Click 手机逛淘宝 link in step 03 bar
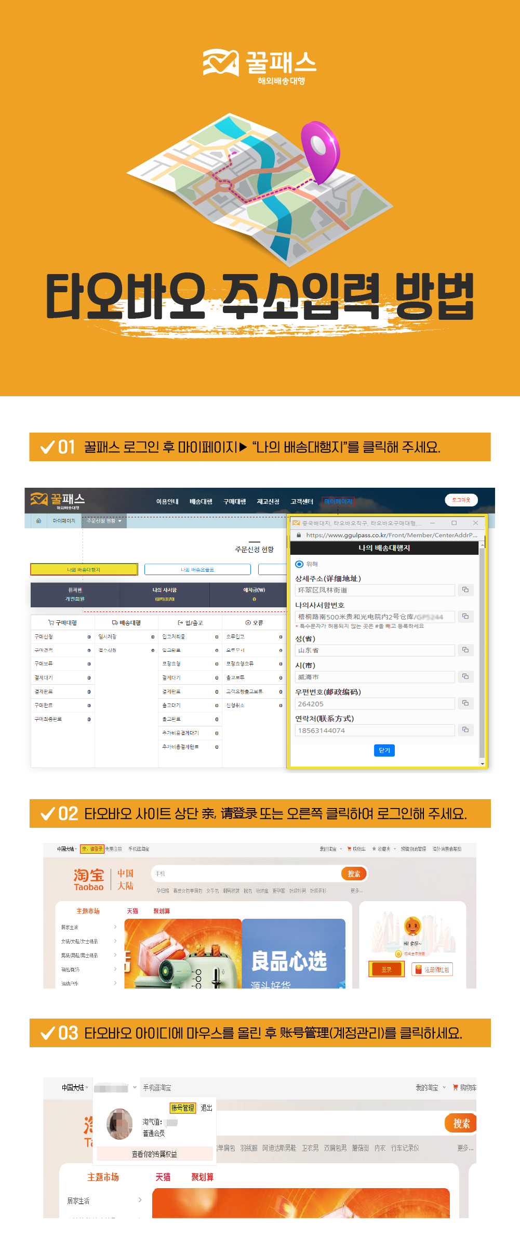Image resolution: width=520 pixels, height=1237 pixels. (x=157, y=1087)
